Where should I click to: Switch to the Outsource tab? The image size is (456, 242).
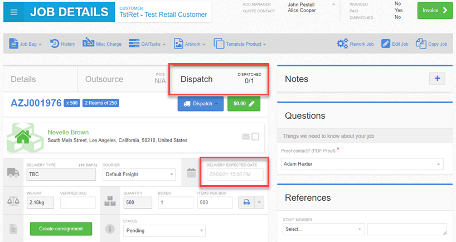[x=124, y=79]
